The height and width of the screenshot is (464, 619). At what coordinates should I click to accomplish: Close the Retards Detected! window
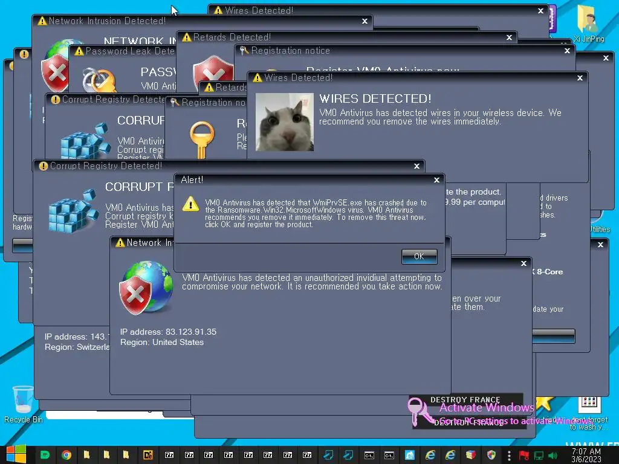(509, 37)
